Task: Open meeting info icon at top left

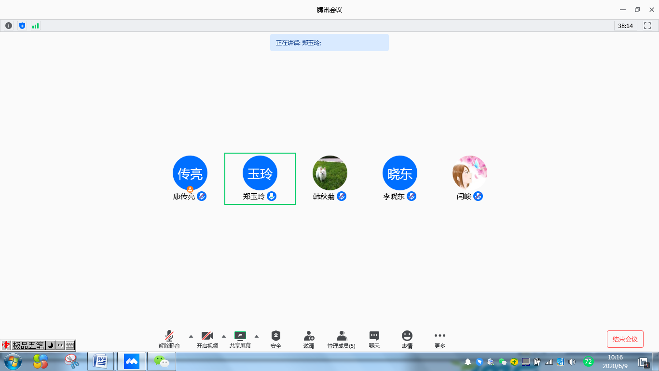Action: click(9, 26)
